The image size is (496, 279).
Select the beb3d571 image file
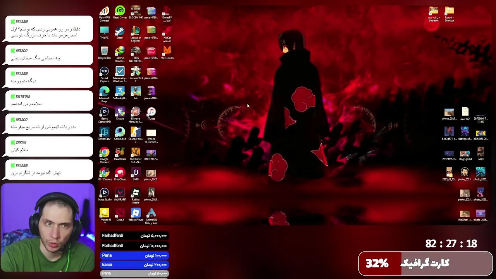click(x=449, y=134)
